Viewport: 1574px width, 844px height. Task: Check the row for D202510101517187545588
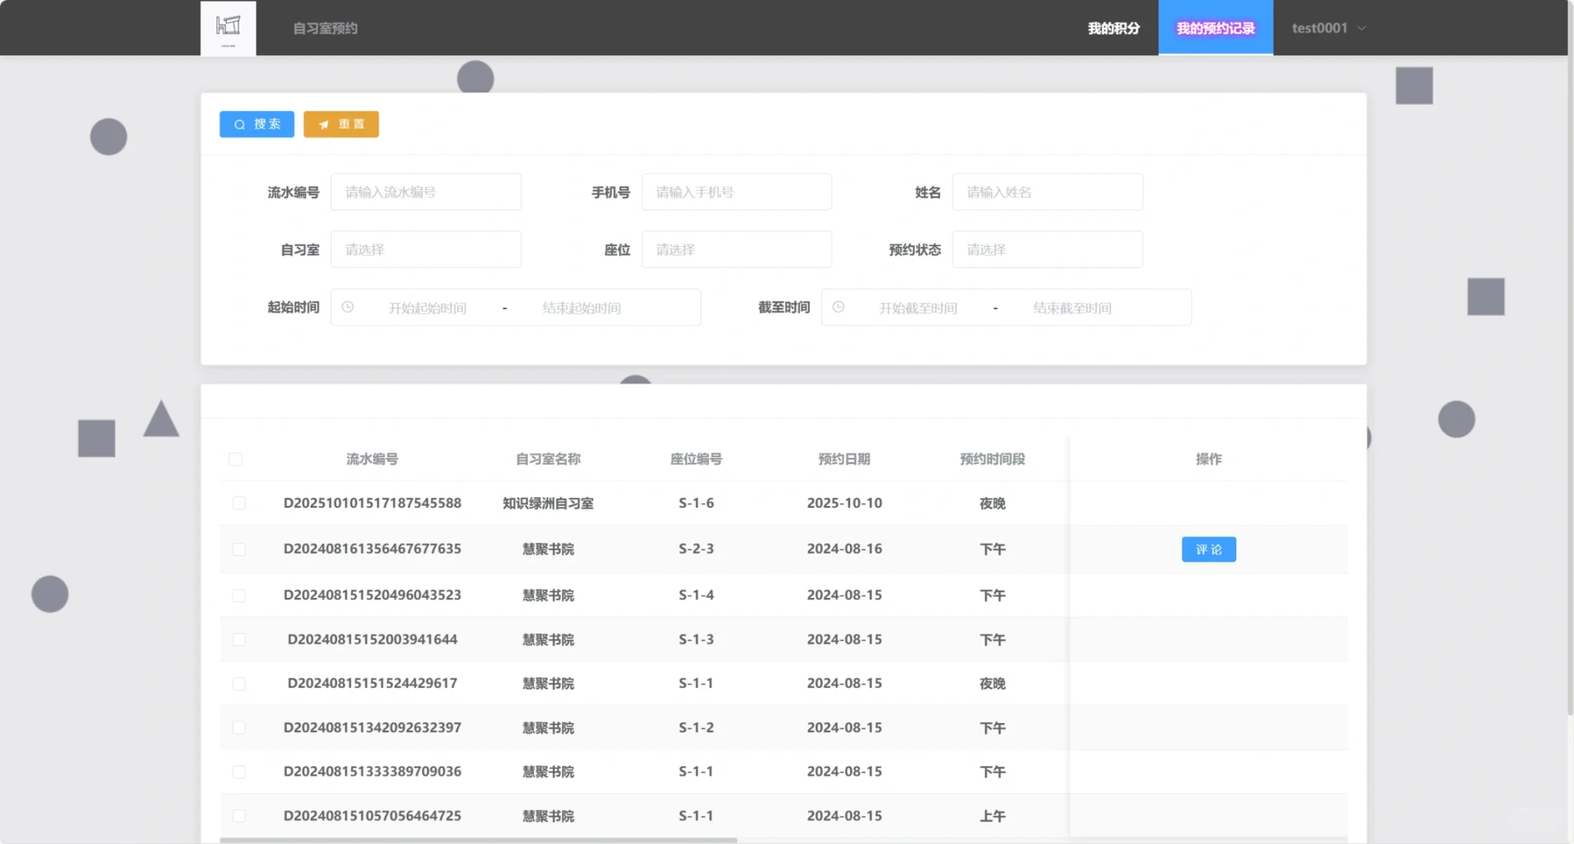point(239,504)
